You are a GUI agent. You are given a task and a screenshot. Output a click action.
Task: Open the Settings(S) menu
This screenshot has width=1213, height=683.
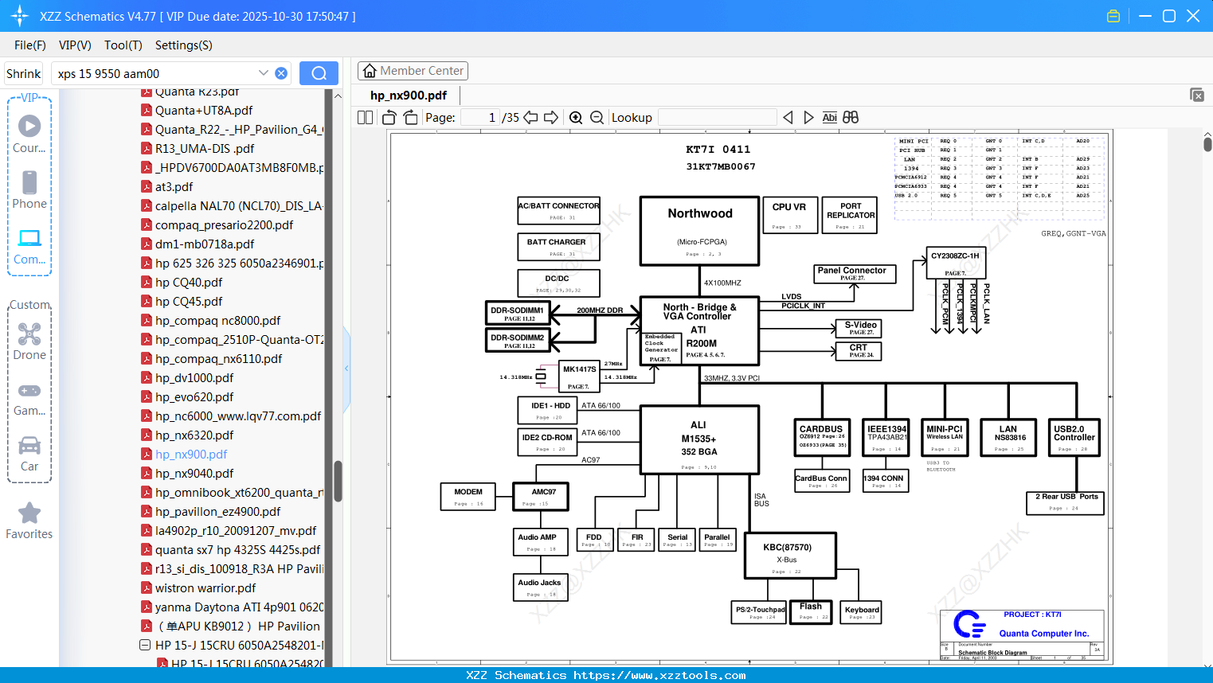184,45
